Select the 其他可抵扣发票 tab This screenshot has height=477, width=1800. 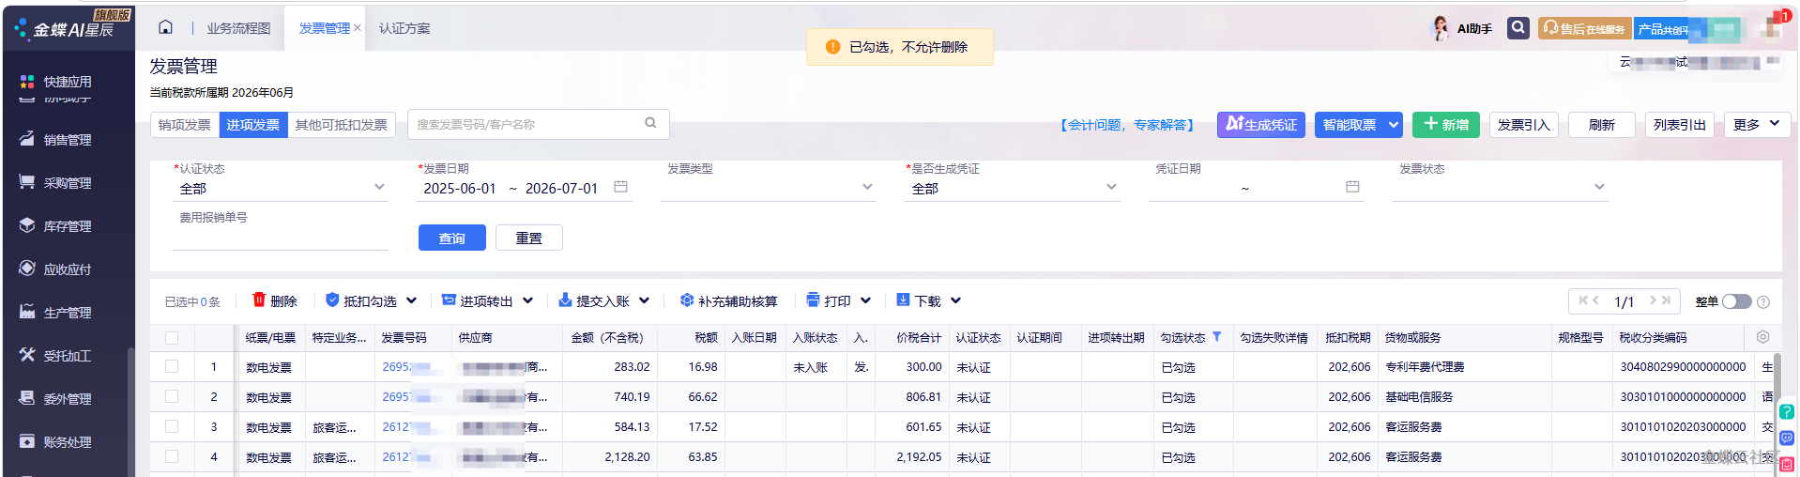point(342,125)
